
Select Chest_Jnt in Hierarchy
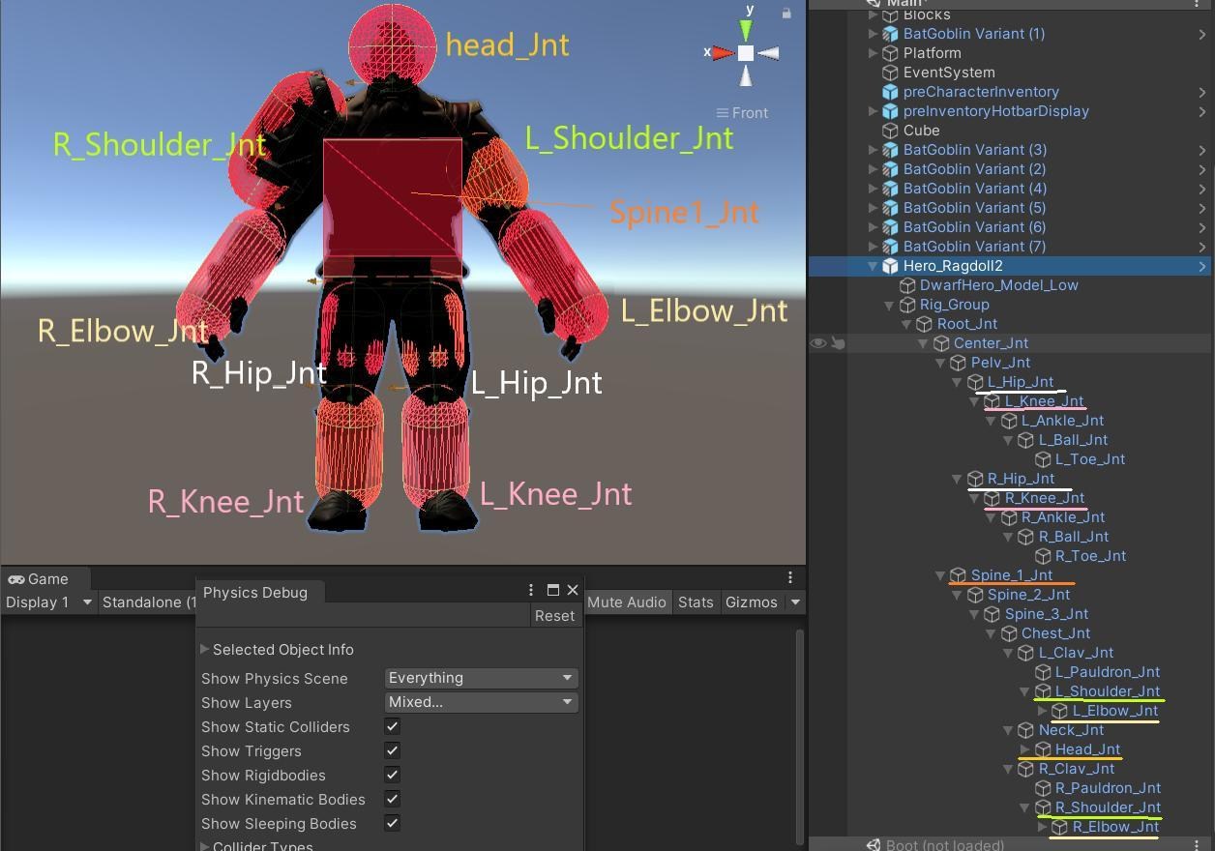pyautogui.click(x=1055, y=633)
